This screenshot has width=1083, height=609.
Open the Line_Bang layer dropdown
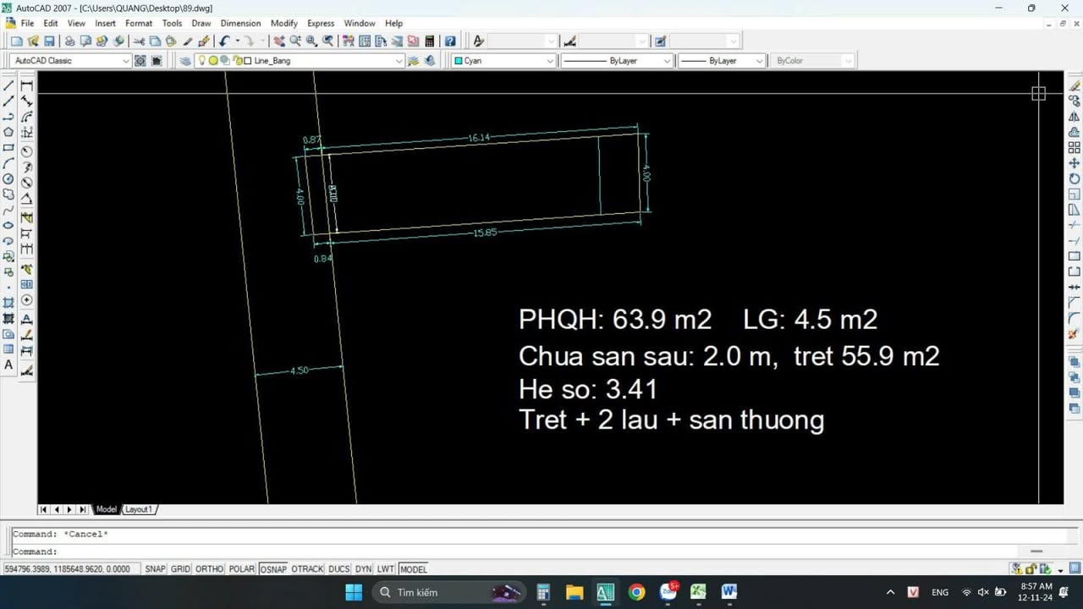click(x=399, y=60)
